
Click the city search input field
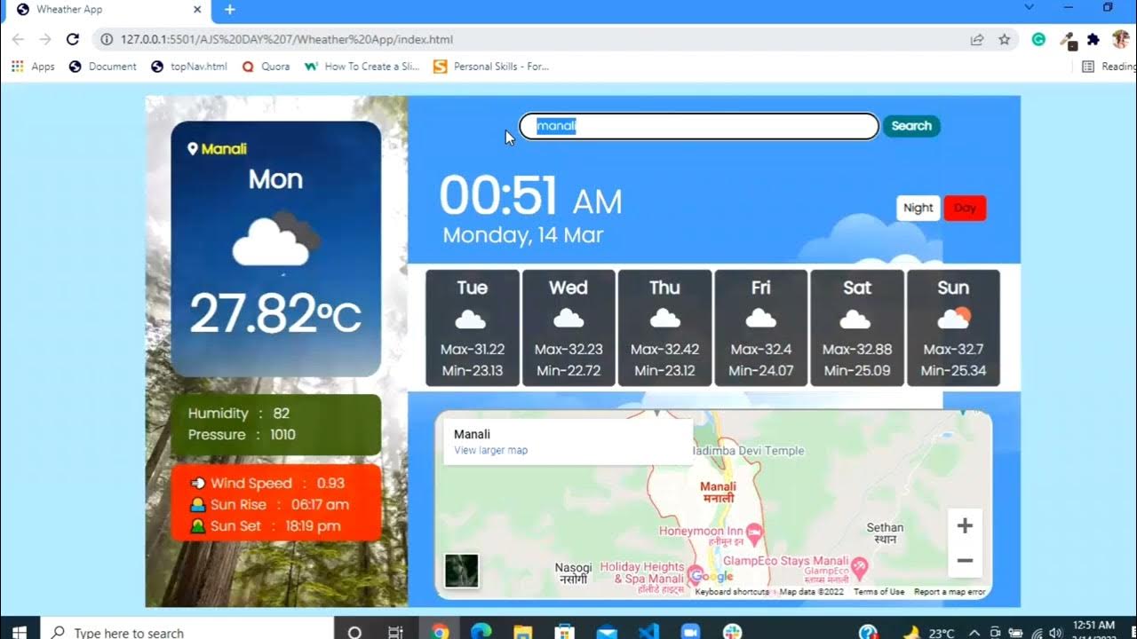click(x=699, y=126)
